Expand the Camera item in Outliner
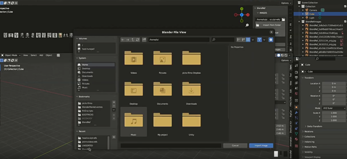Screen dimensions: 347x159 pos(303,10)
